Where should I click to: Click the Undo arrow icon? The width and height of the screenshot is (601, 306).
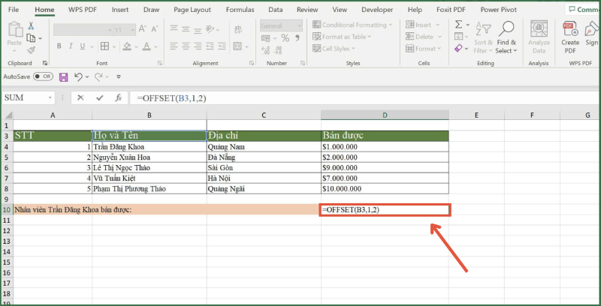click(x=77, y=77)
